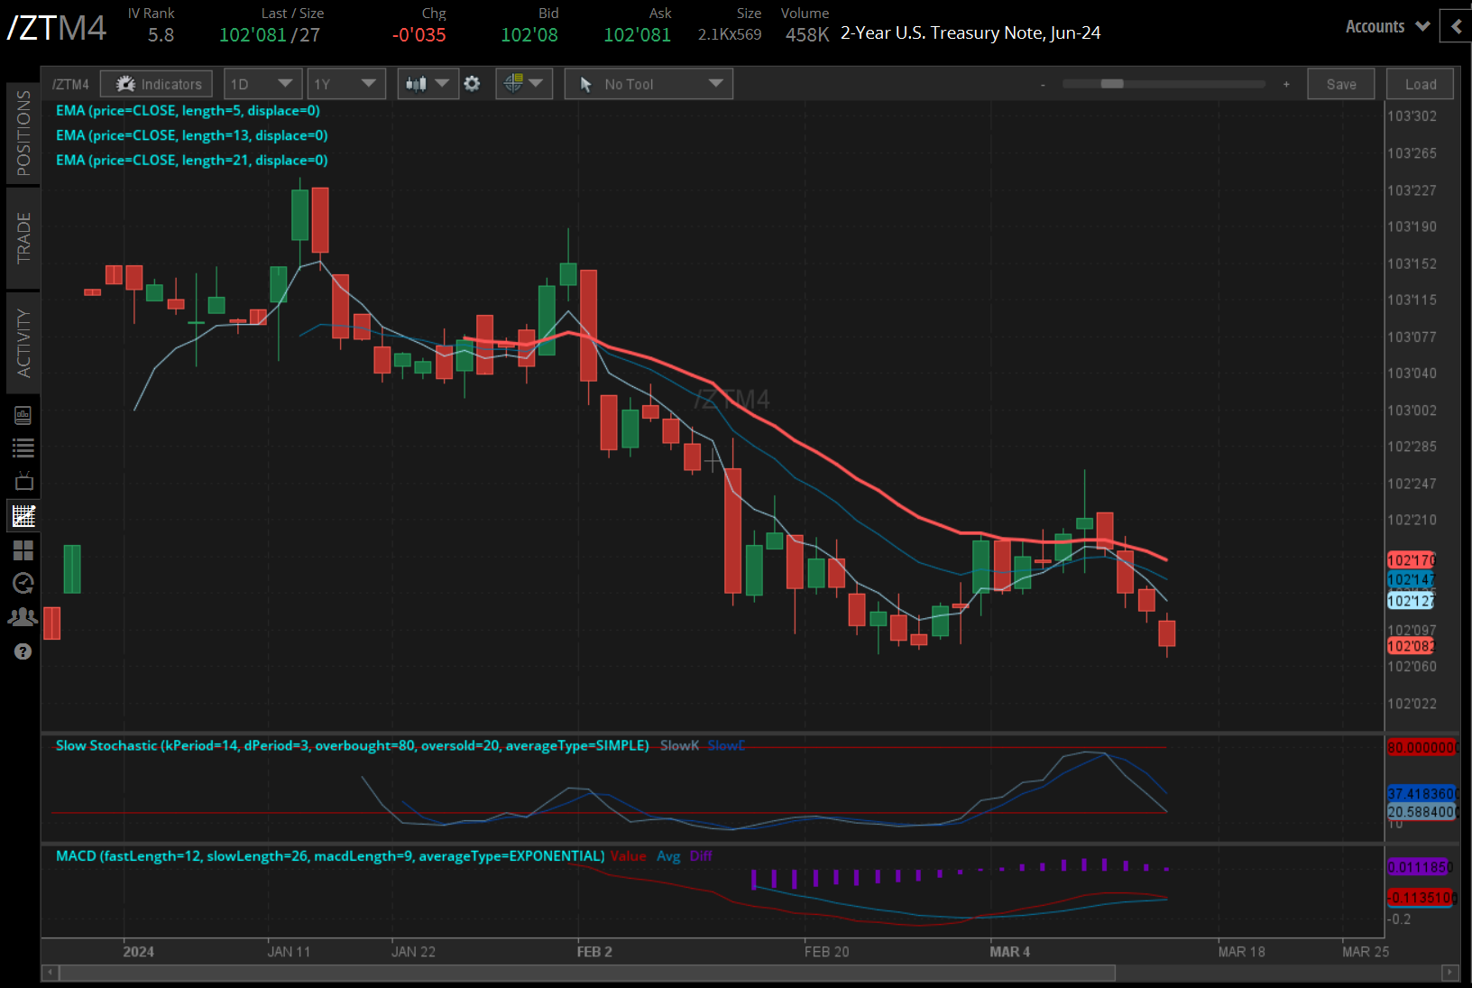Image resolution: width=1472 pixels, height=988 pixels.
Task: Click the /ZTM4 symbol label in chart toolbar
Action: click(70, 85)
